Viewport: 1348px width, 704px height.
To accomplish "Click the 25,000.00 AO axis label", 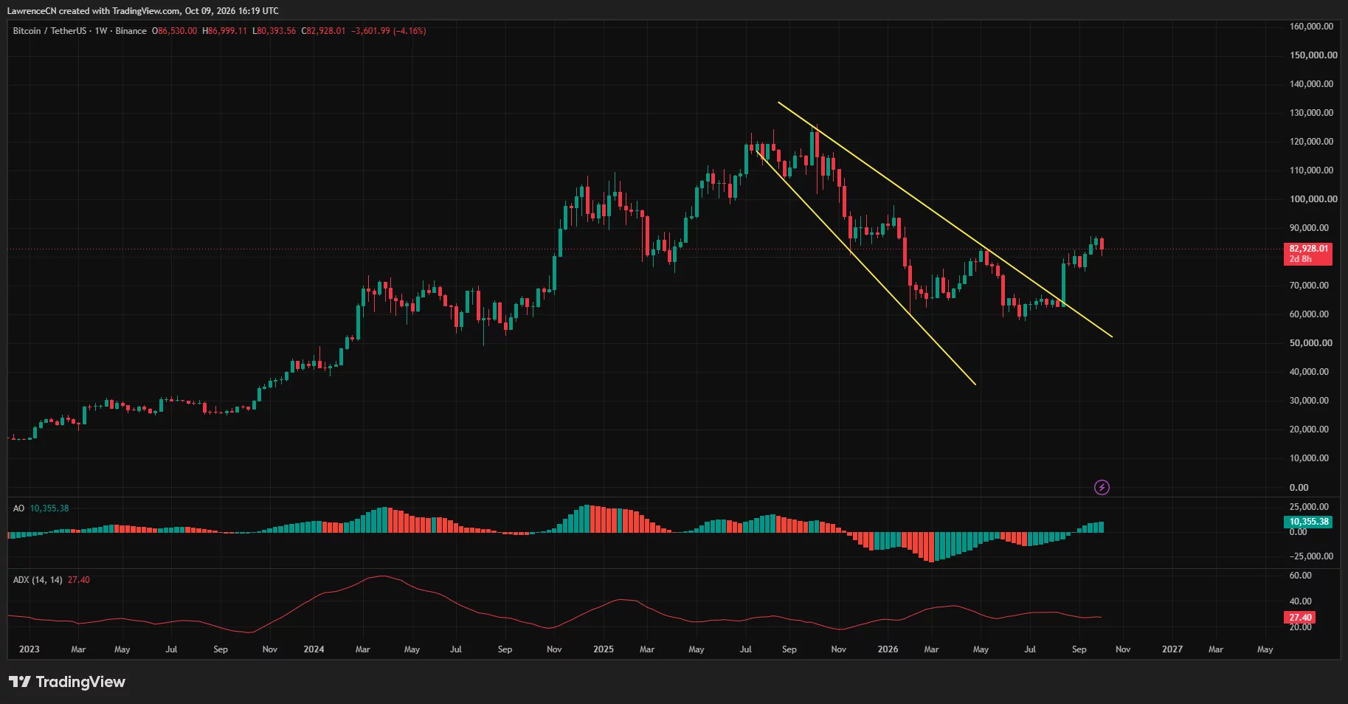I will [1309, 507].
